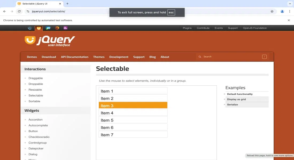The width and height of the screenshot is (294, 160).
Task: Open Support in orange nav bar
Action: (139, 57)
